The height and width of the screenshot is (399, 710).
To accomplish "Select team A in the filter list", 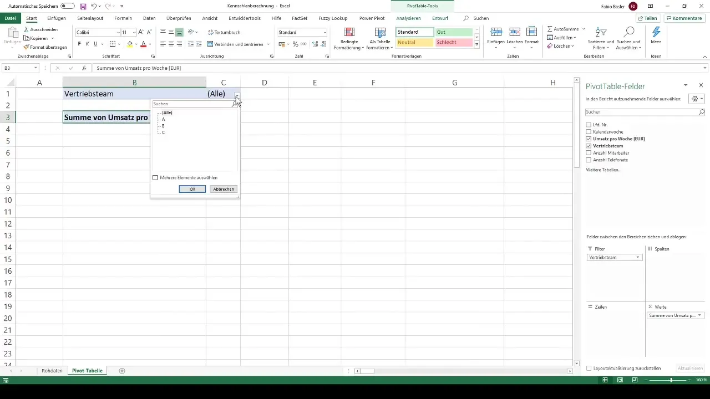I will tap(163, 119).
